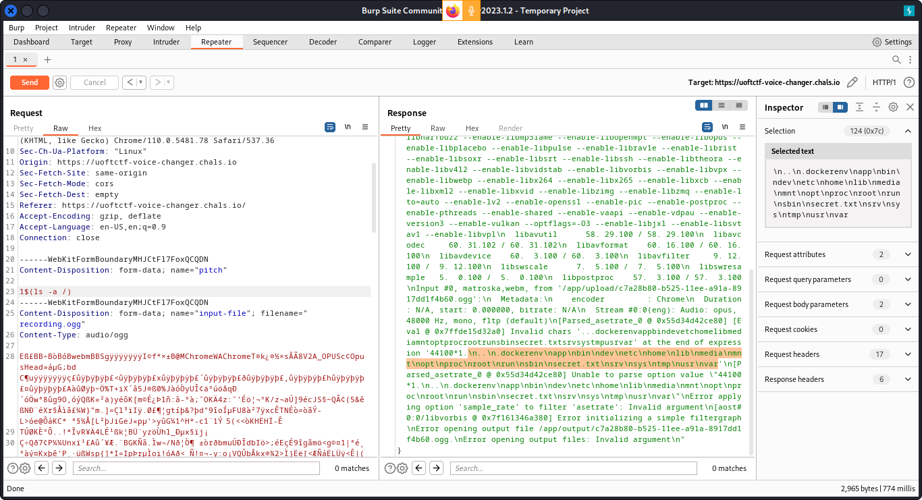Open Repeater help question icon
922x500 pixels.
pyautogui.click(x=909, y=82)
